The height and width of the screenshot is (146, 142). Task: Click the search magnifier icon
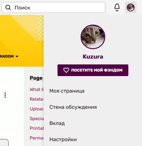coord(8,7)
